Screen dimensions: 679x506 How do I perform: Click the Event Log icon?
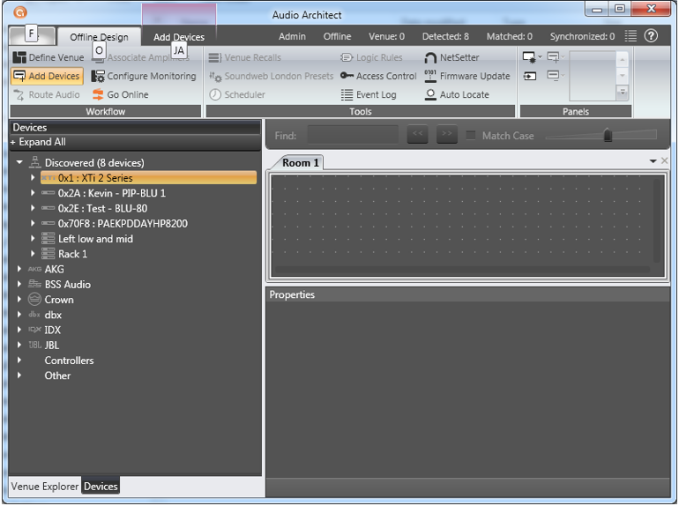[347, 95]
